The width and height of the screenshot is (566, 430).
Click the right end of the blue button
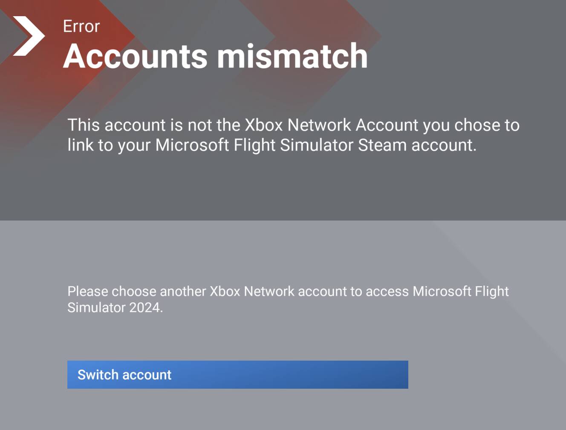click(x=396, y=375)
